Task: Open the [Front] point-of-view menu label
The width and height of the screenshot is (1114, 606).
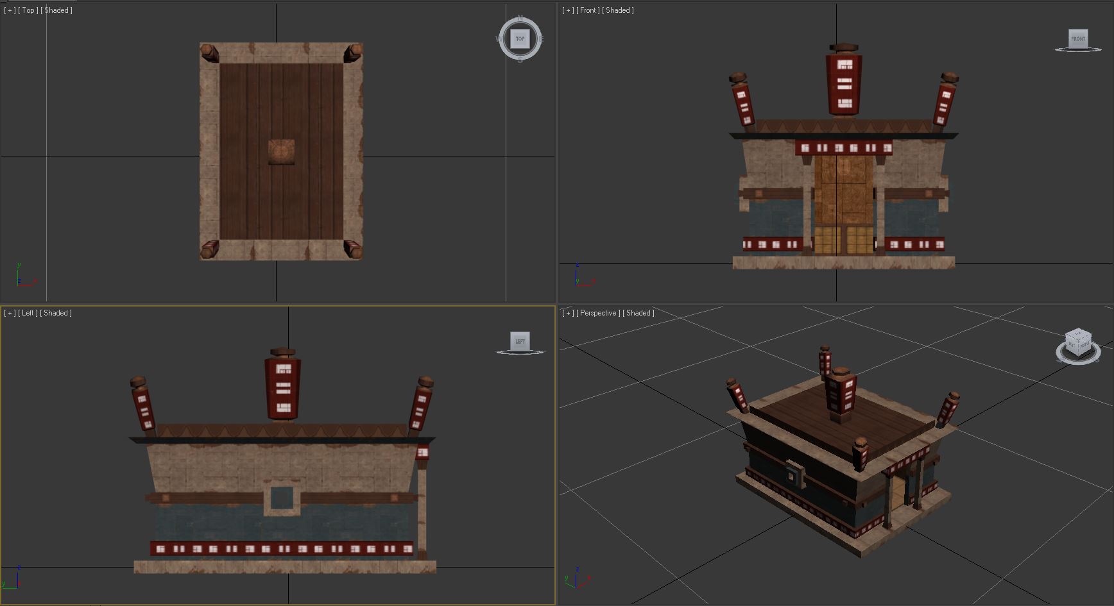Action: tap(588, 10)
